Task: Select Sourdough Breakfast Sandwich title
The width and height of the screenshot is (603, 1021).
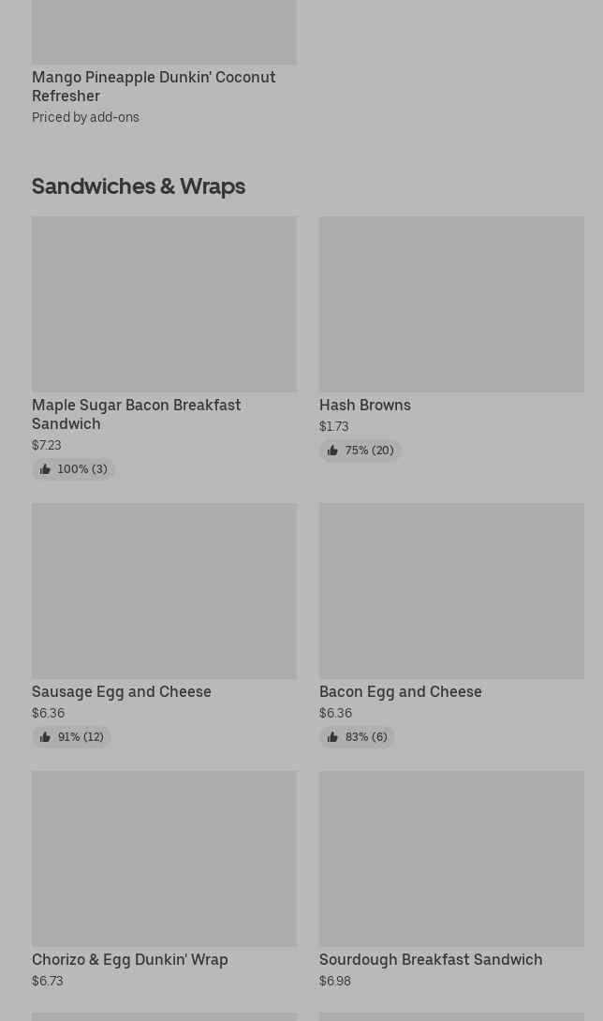Action: tap(431, 959)
